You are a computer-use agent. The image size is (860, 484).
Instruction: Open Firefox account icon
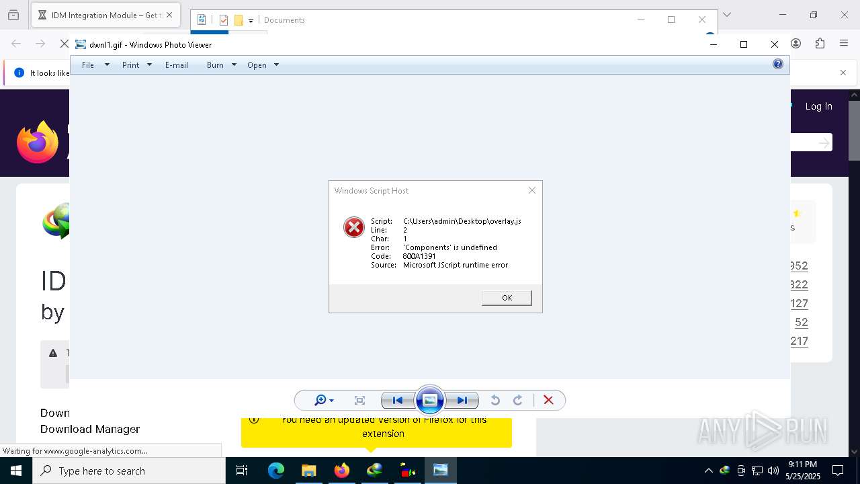pos(795,44)
